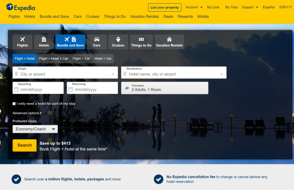Open the Departing date field
The width and height of the screenshot is (294, 190).
(x=38, y=88)
